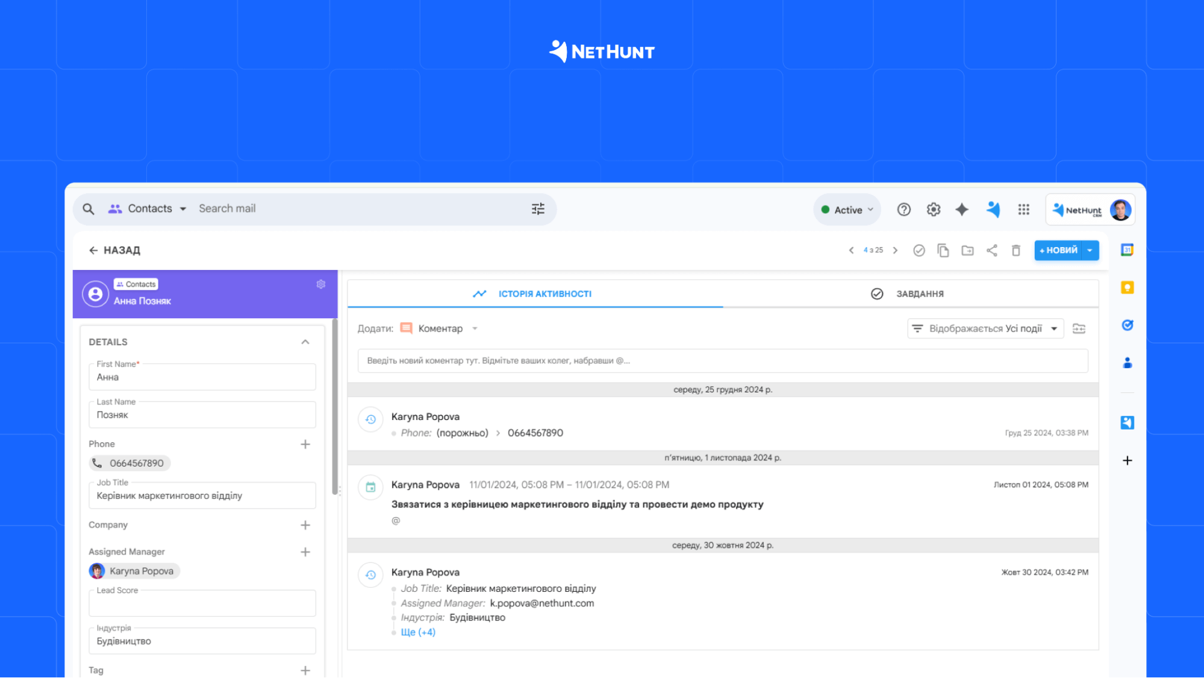The height and width of the screenshot is (678, 1204).
Task: Click the NetHunt CRM account logo
Action: (x=1077, y=210)
